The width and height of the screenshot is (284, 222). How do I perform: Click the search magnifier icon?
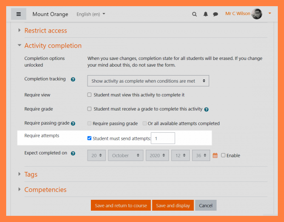[194, 14]
